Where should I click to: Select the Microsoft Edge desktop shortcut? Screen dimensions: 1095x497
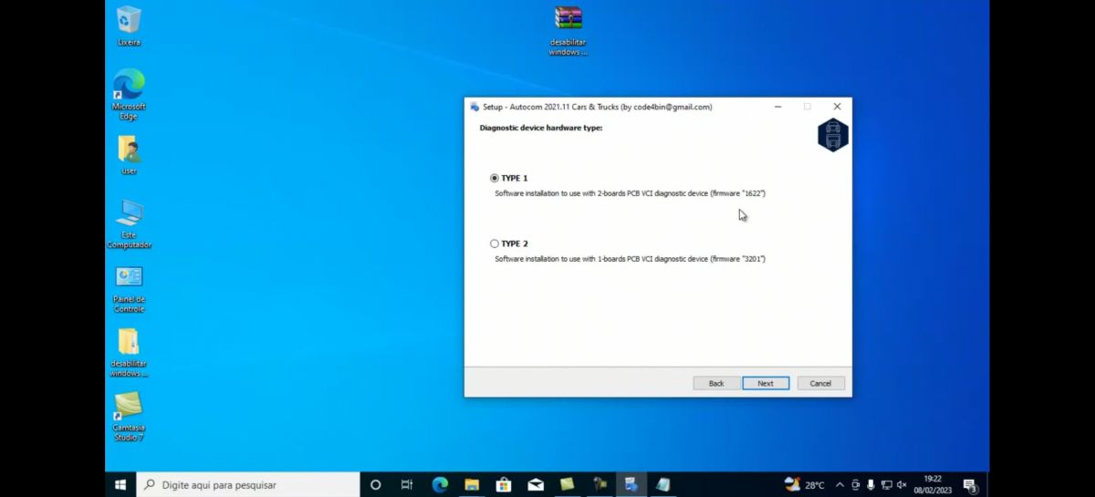click(x=129, y=94)
